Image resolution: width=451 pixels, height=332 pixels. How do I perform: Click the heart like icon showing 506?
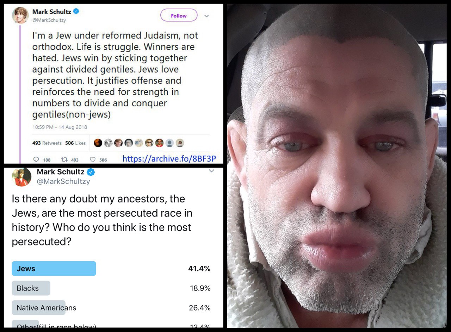click(93, 159)
